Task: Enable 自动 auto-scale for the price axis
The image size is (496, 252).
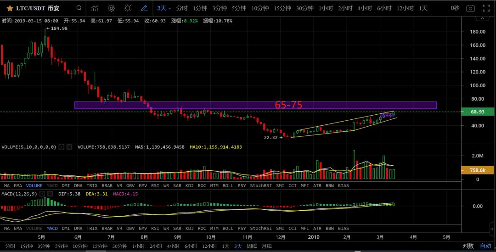Action: pos(485,246)
